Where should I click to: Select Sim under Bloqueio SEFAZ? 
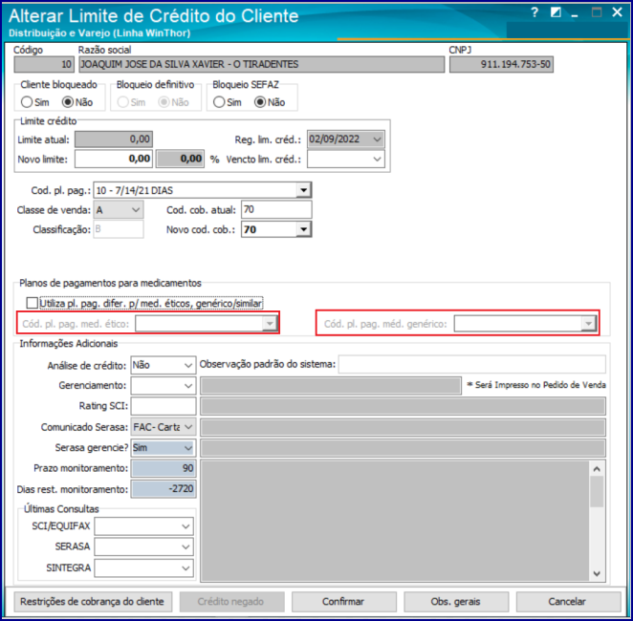click(x=219, y=102)
